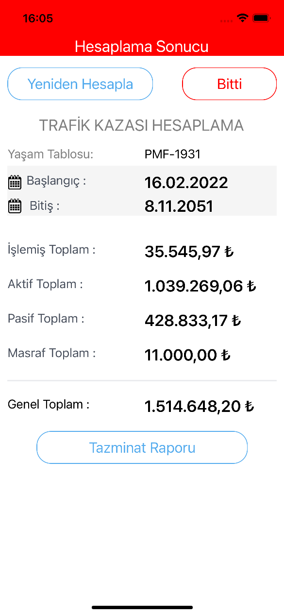Tap the battery icon in status bar
The image size is (284, 615).
[262, 18]
